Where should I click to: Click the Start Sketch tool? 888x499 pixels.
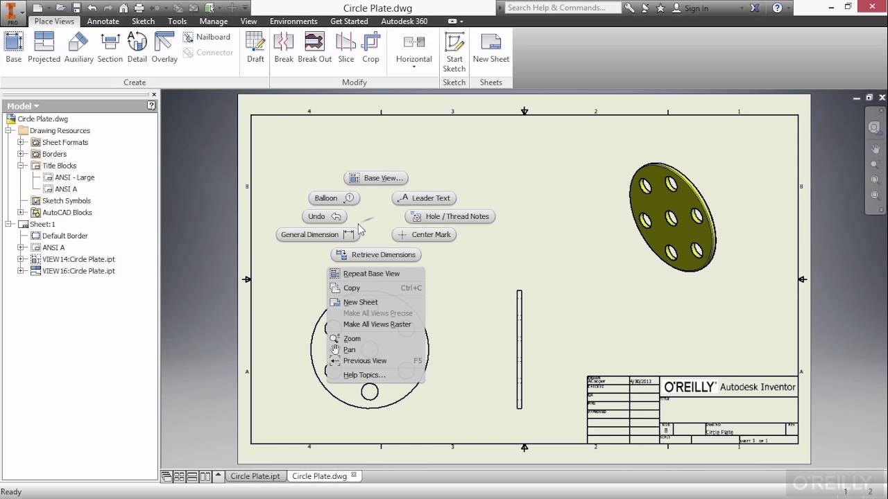click(x=454, y=52)
